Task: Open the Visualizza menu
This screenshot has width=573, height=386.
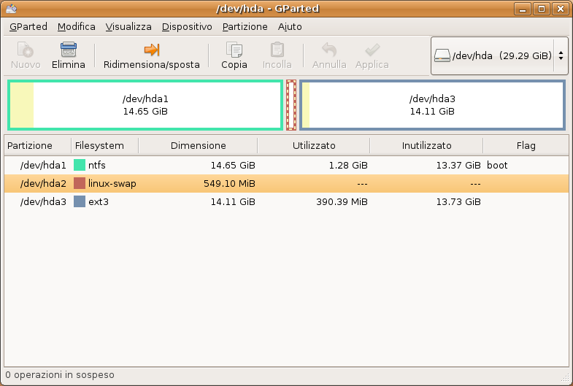Action: (x=128, y=26)
